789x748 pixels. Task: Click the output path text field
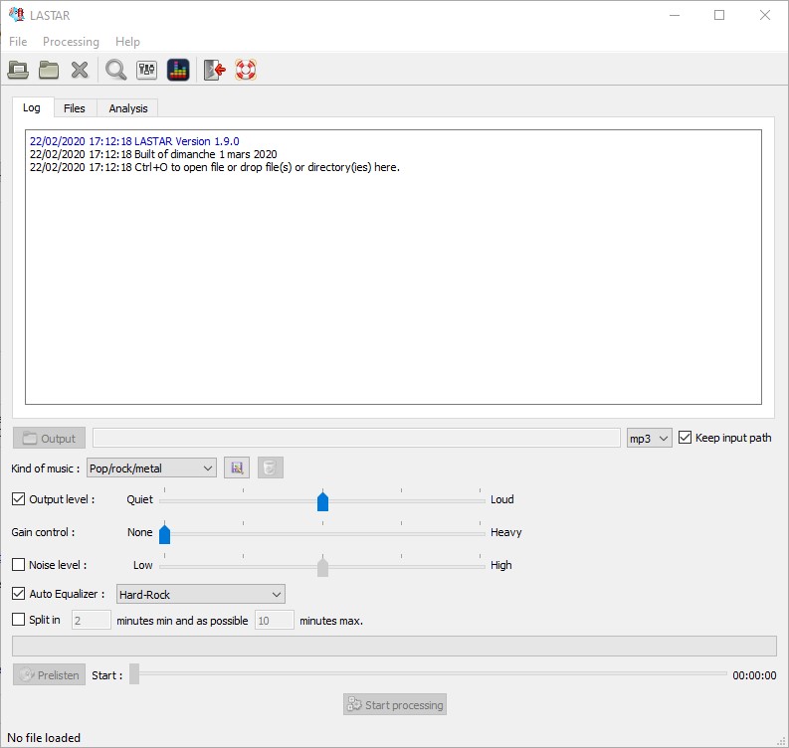coord(356,438)
